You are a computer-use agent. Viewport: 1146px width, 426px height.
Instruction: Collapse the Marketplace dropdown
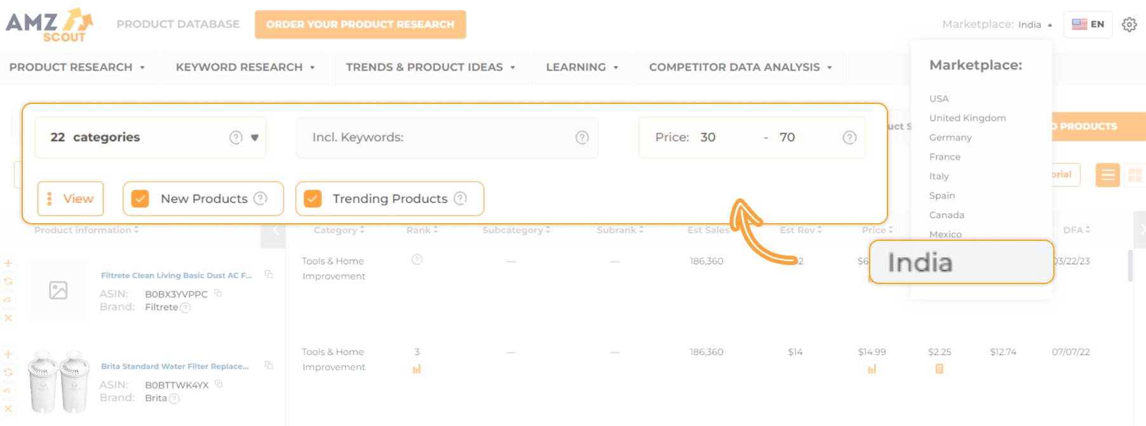[x=1051, y=25]
